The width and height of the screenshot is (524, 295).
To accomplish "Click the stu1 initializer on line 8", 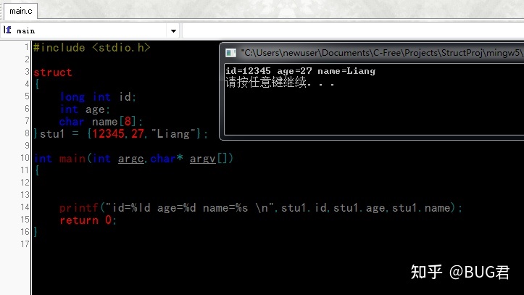I will [x=120, y=134].
